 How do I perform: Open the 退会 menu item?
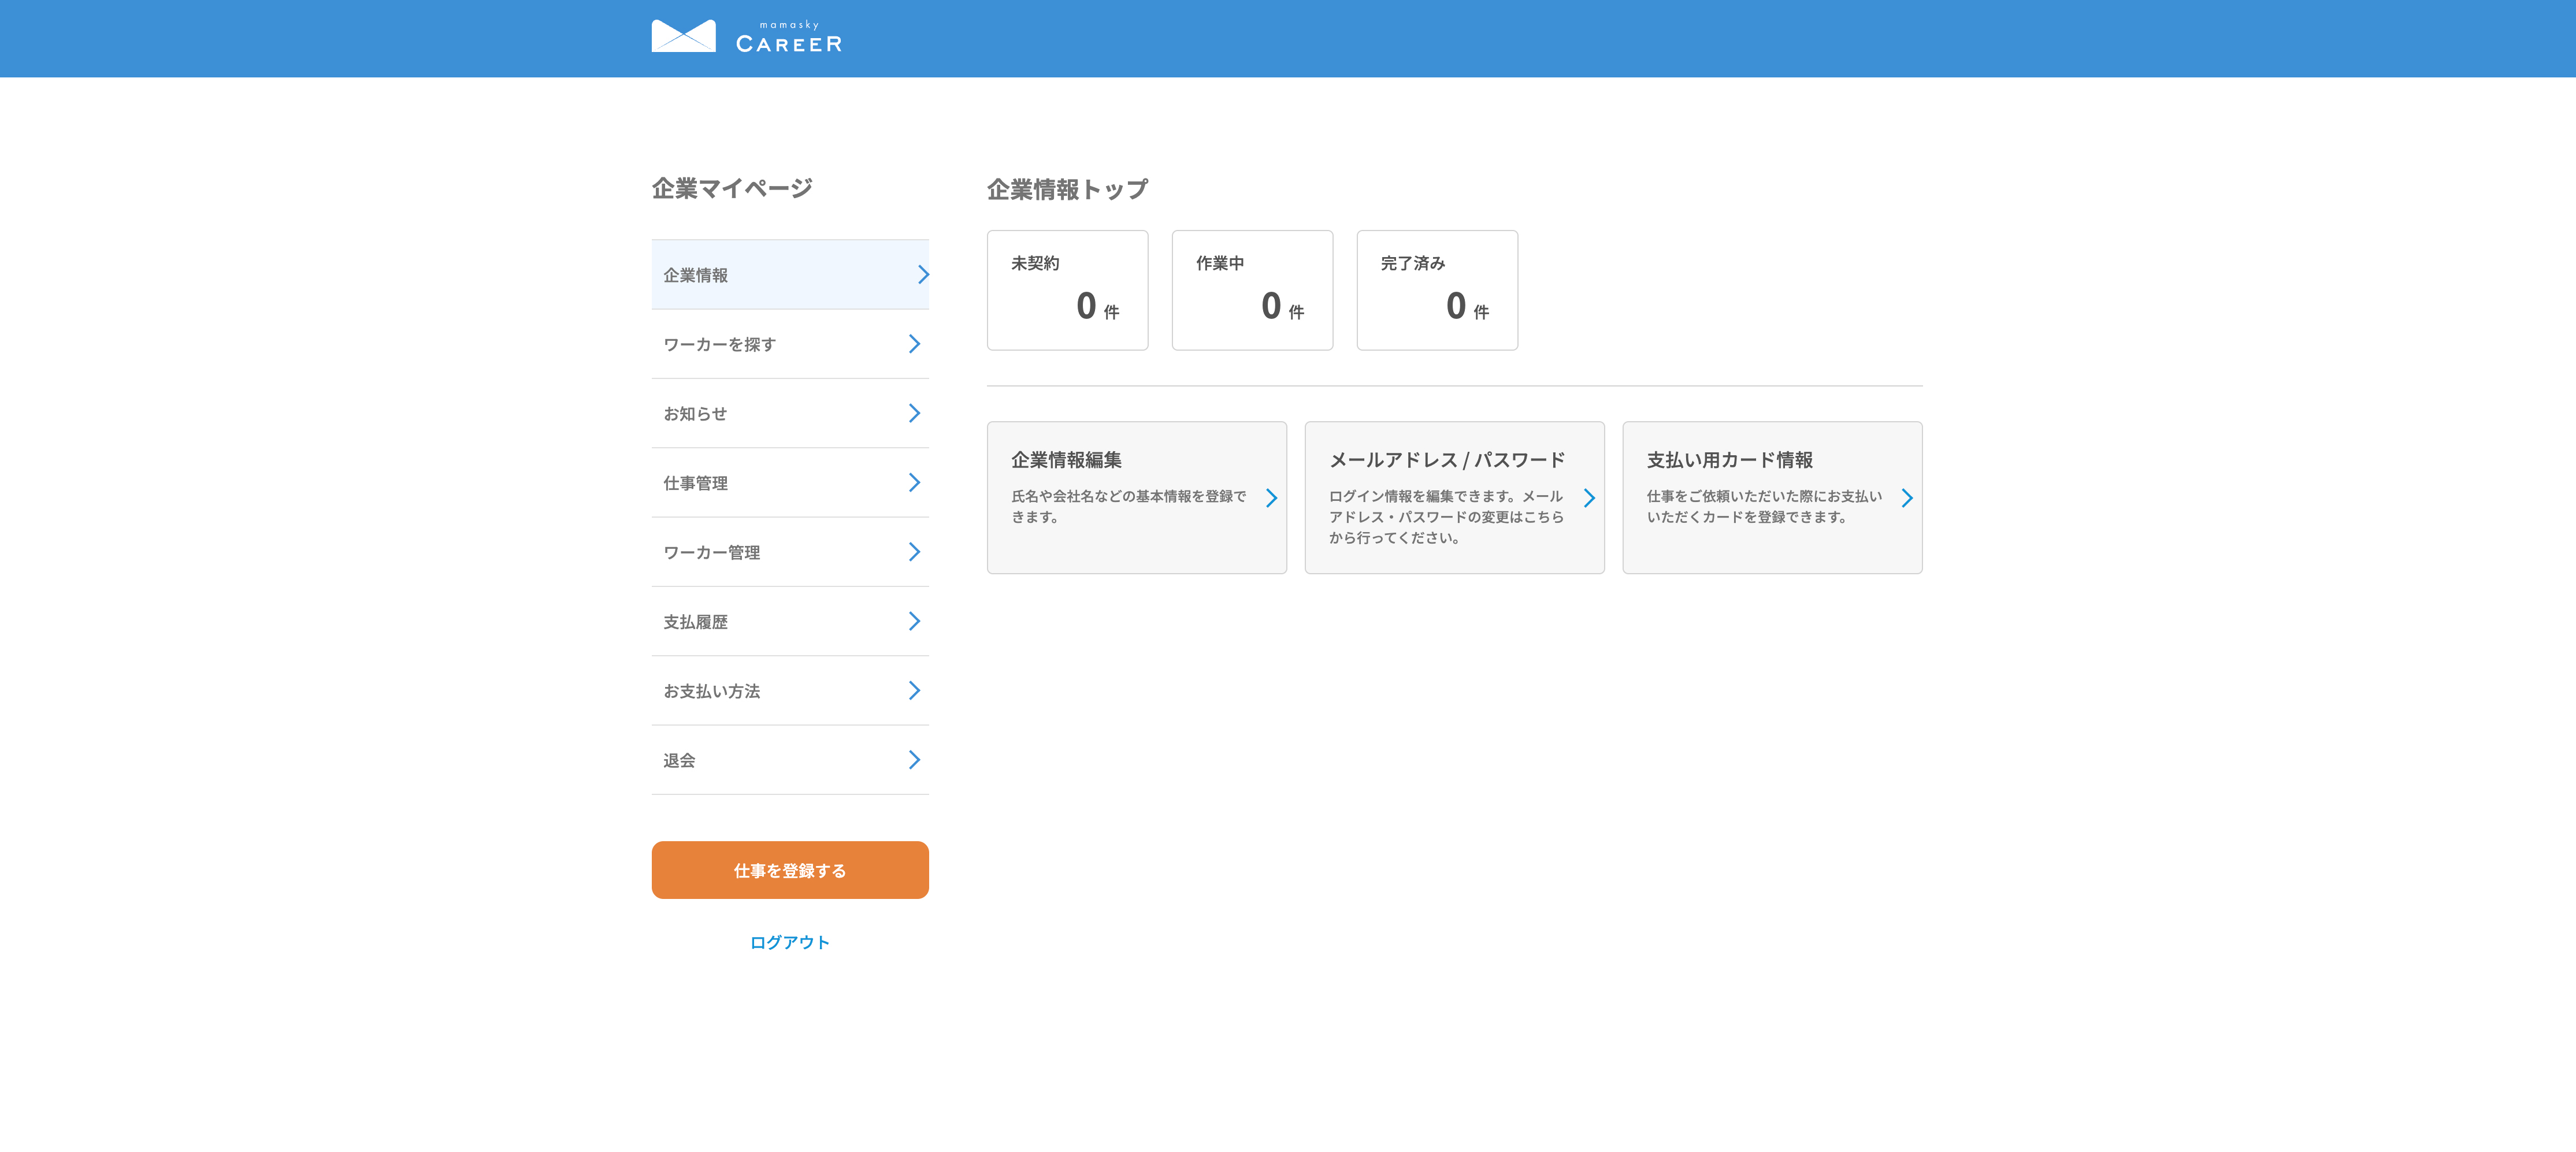(680, 761)
